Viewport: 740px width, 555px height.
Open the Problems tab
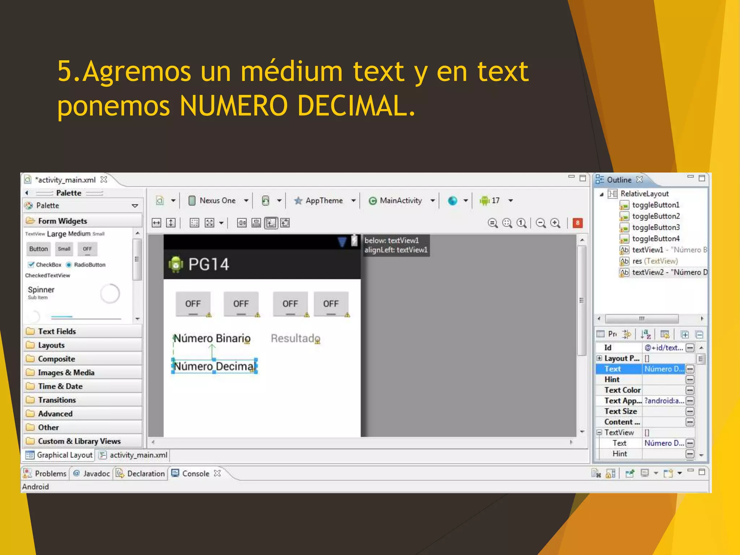[45, 473]
